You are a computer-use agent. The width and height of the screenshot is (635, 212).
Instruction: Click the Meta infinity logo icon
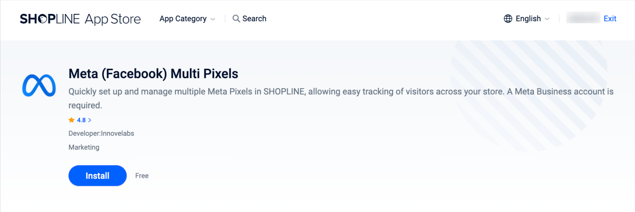tap(39, 85)
